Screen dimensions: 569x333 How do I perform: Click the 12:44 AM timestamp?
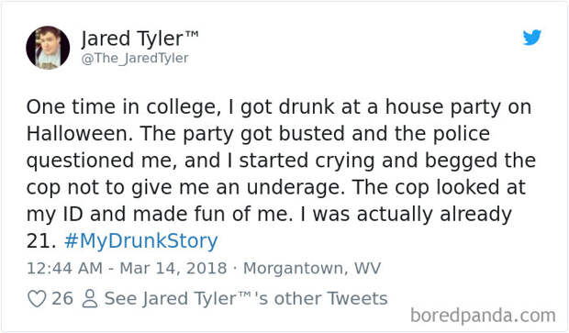click(64, 269)
